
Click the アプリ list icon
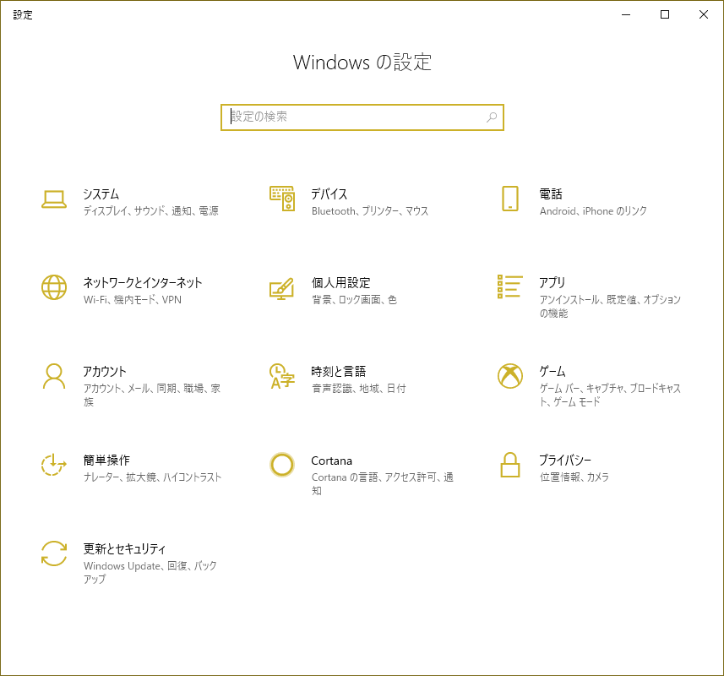(510, 287)
